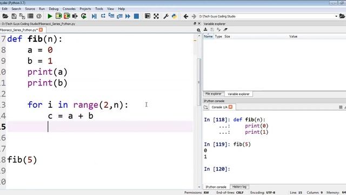
Task: Open the Projects menu
Action: (85, 9)
